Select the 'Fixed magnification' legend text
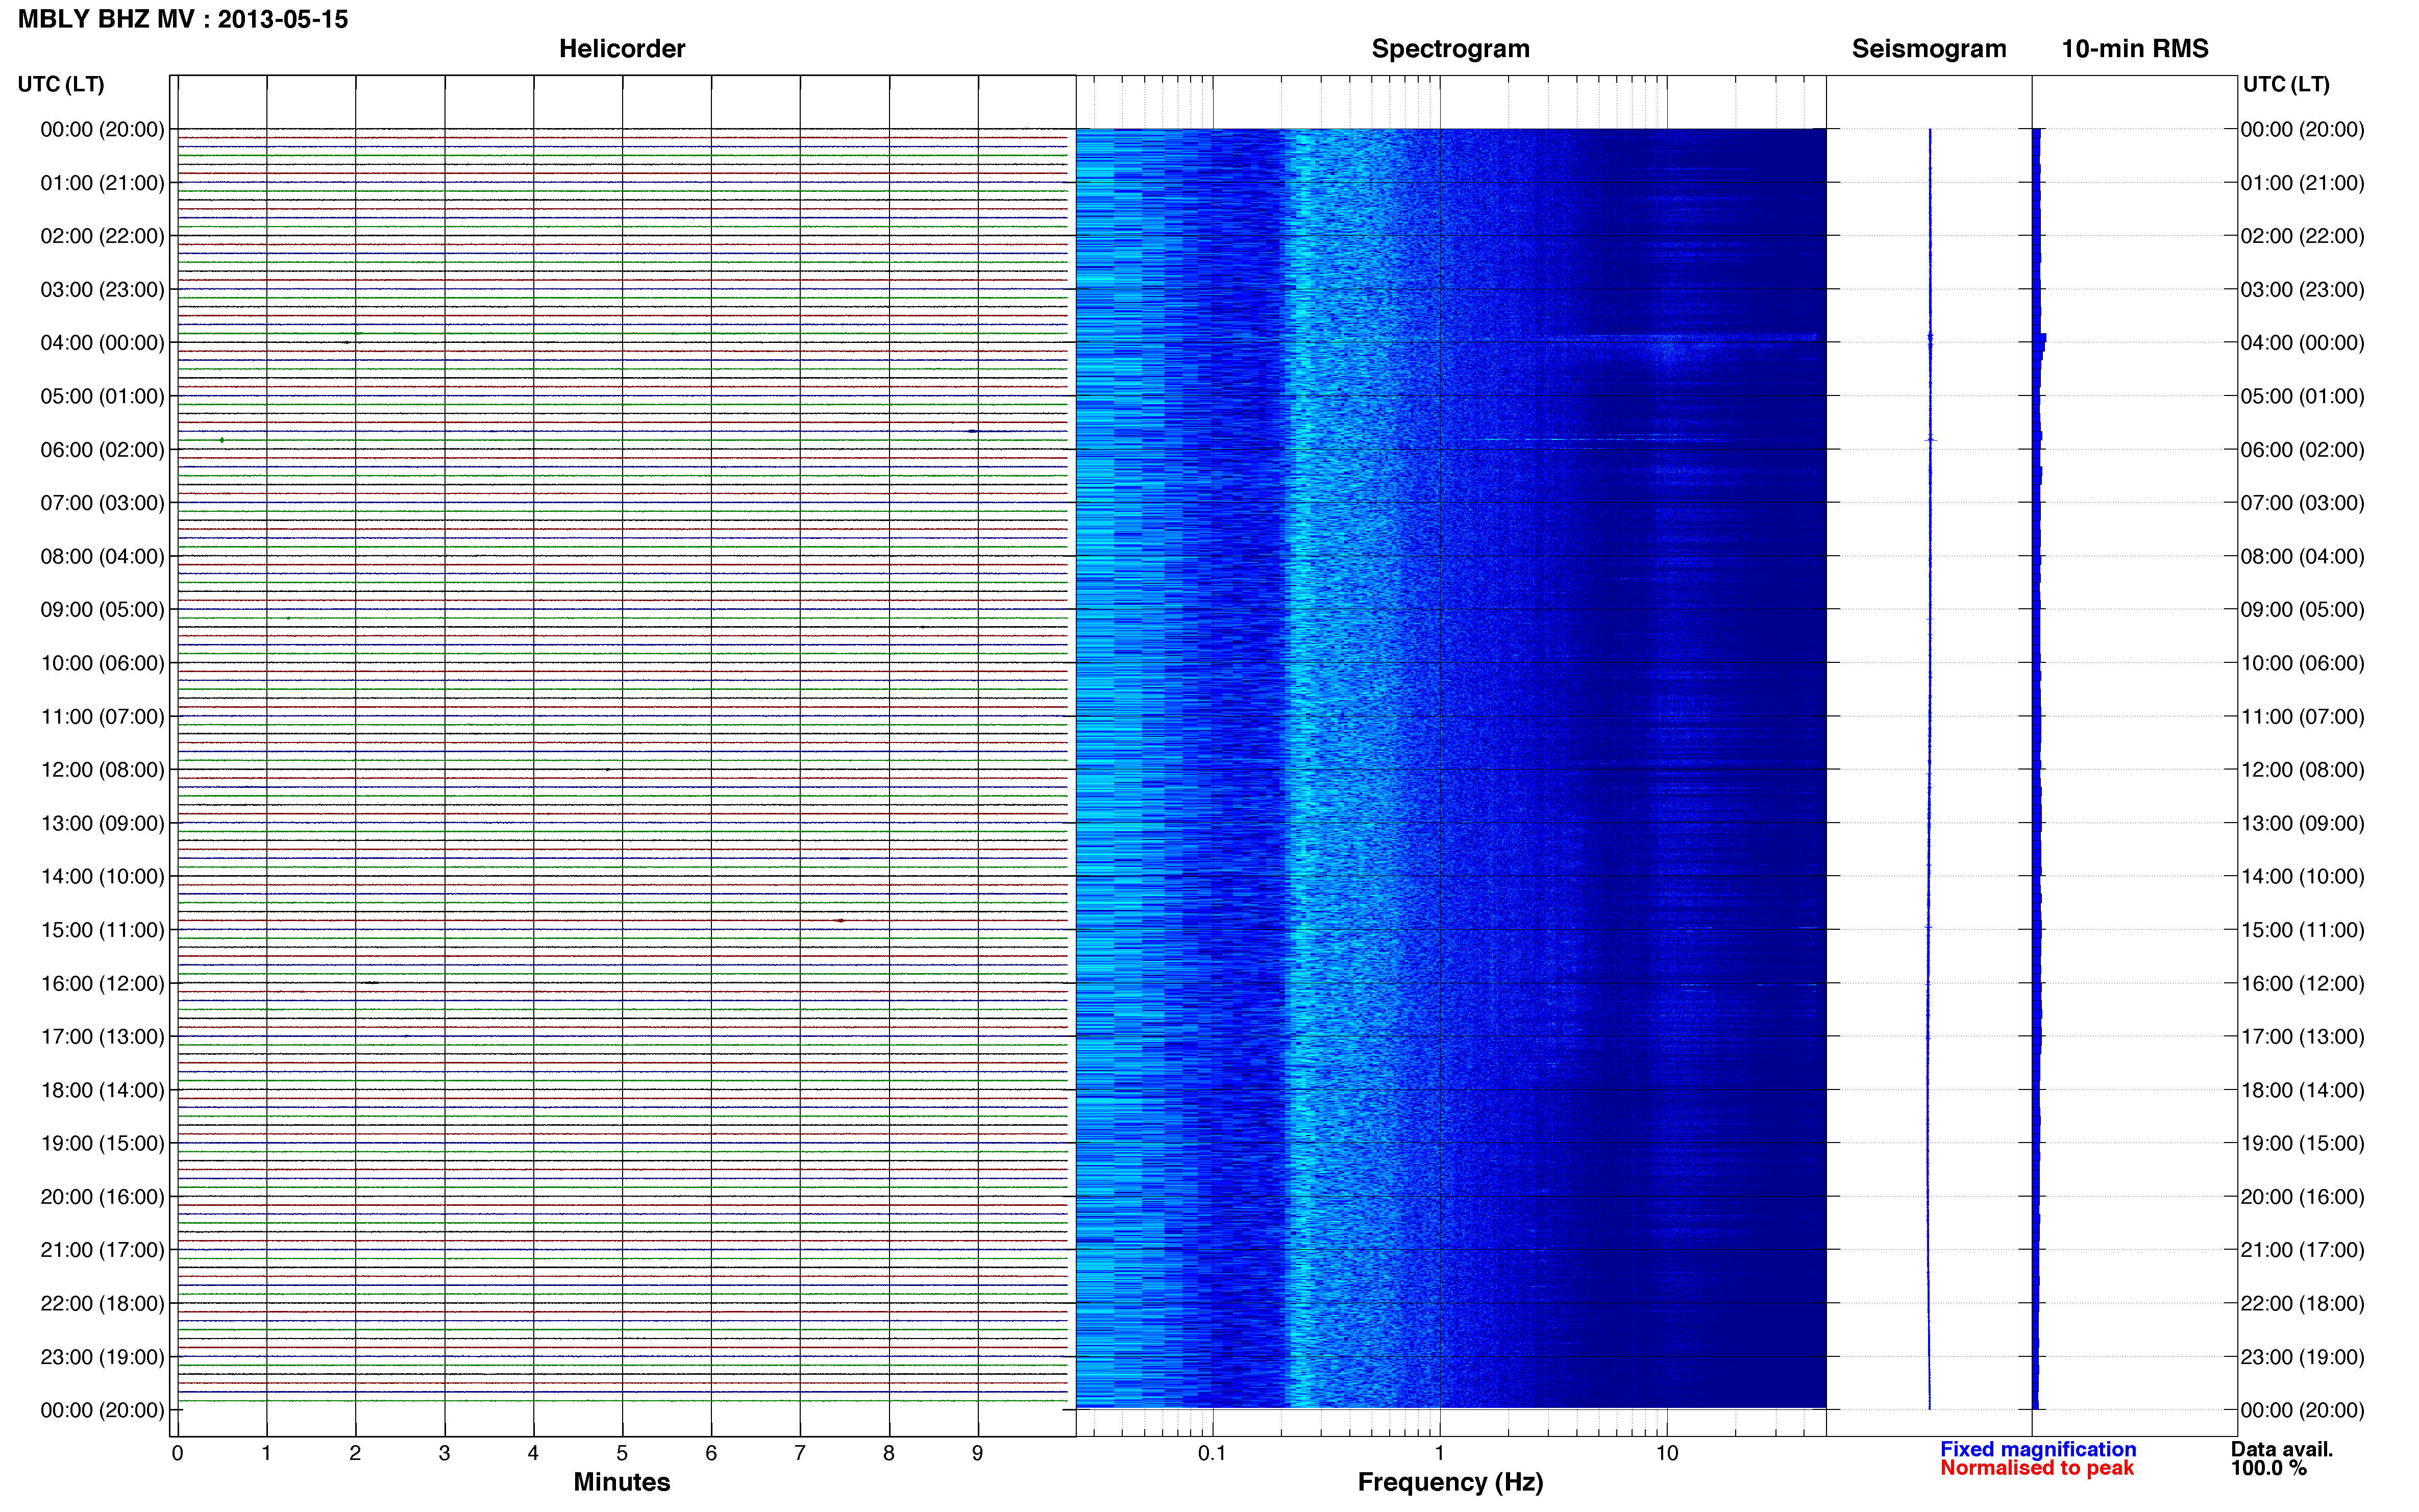2419x1512 pixels. [x=2038, y=1449]
